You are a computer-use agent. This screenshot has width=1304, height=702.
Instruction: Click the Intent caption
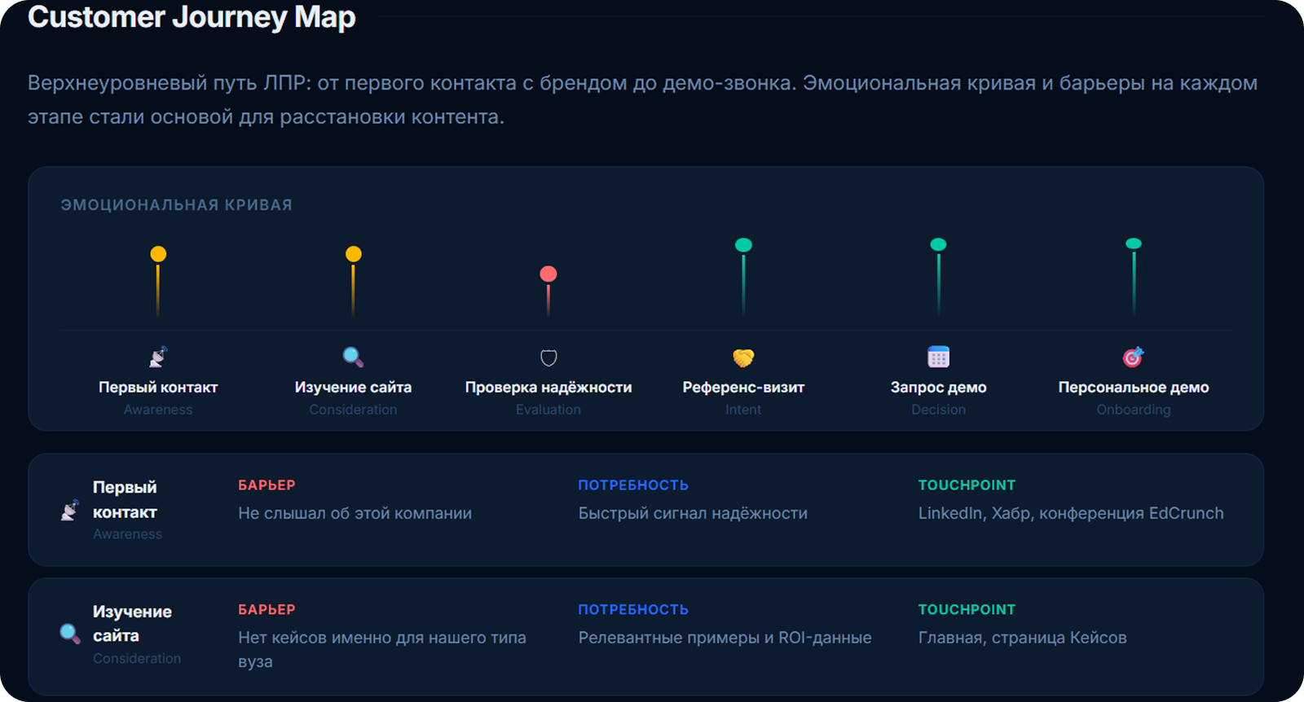[743, 410]
